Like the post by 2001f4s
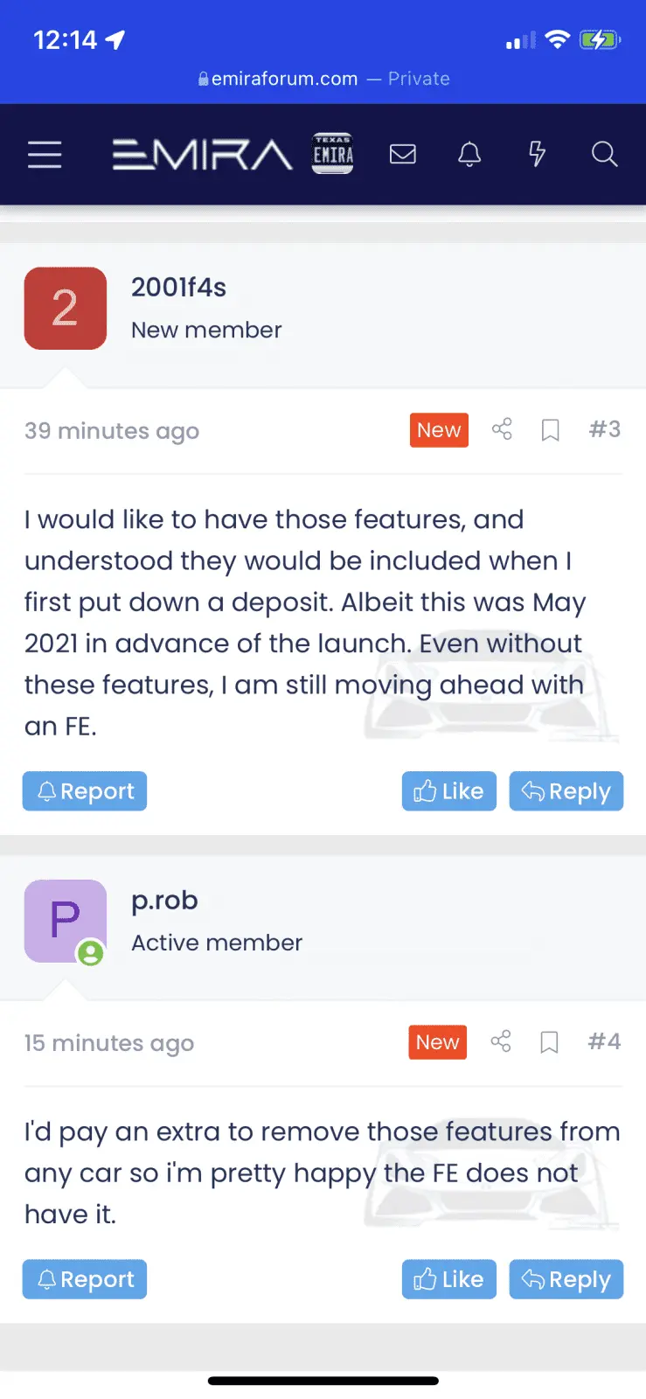Image resolution: width=646 pixels, height=1399 pixels. [x=448, y=791]
